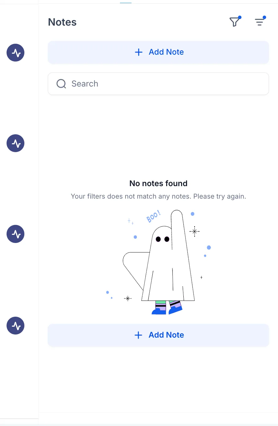Select the third activity pulse icon in sidebar
This screenshot has height=426, width=278.
15,234
